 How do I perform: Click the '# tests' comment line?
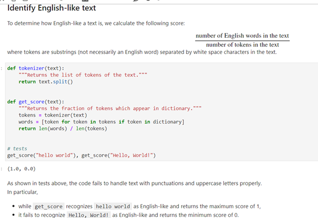tap(17, 148)
